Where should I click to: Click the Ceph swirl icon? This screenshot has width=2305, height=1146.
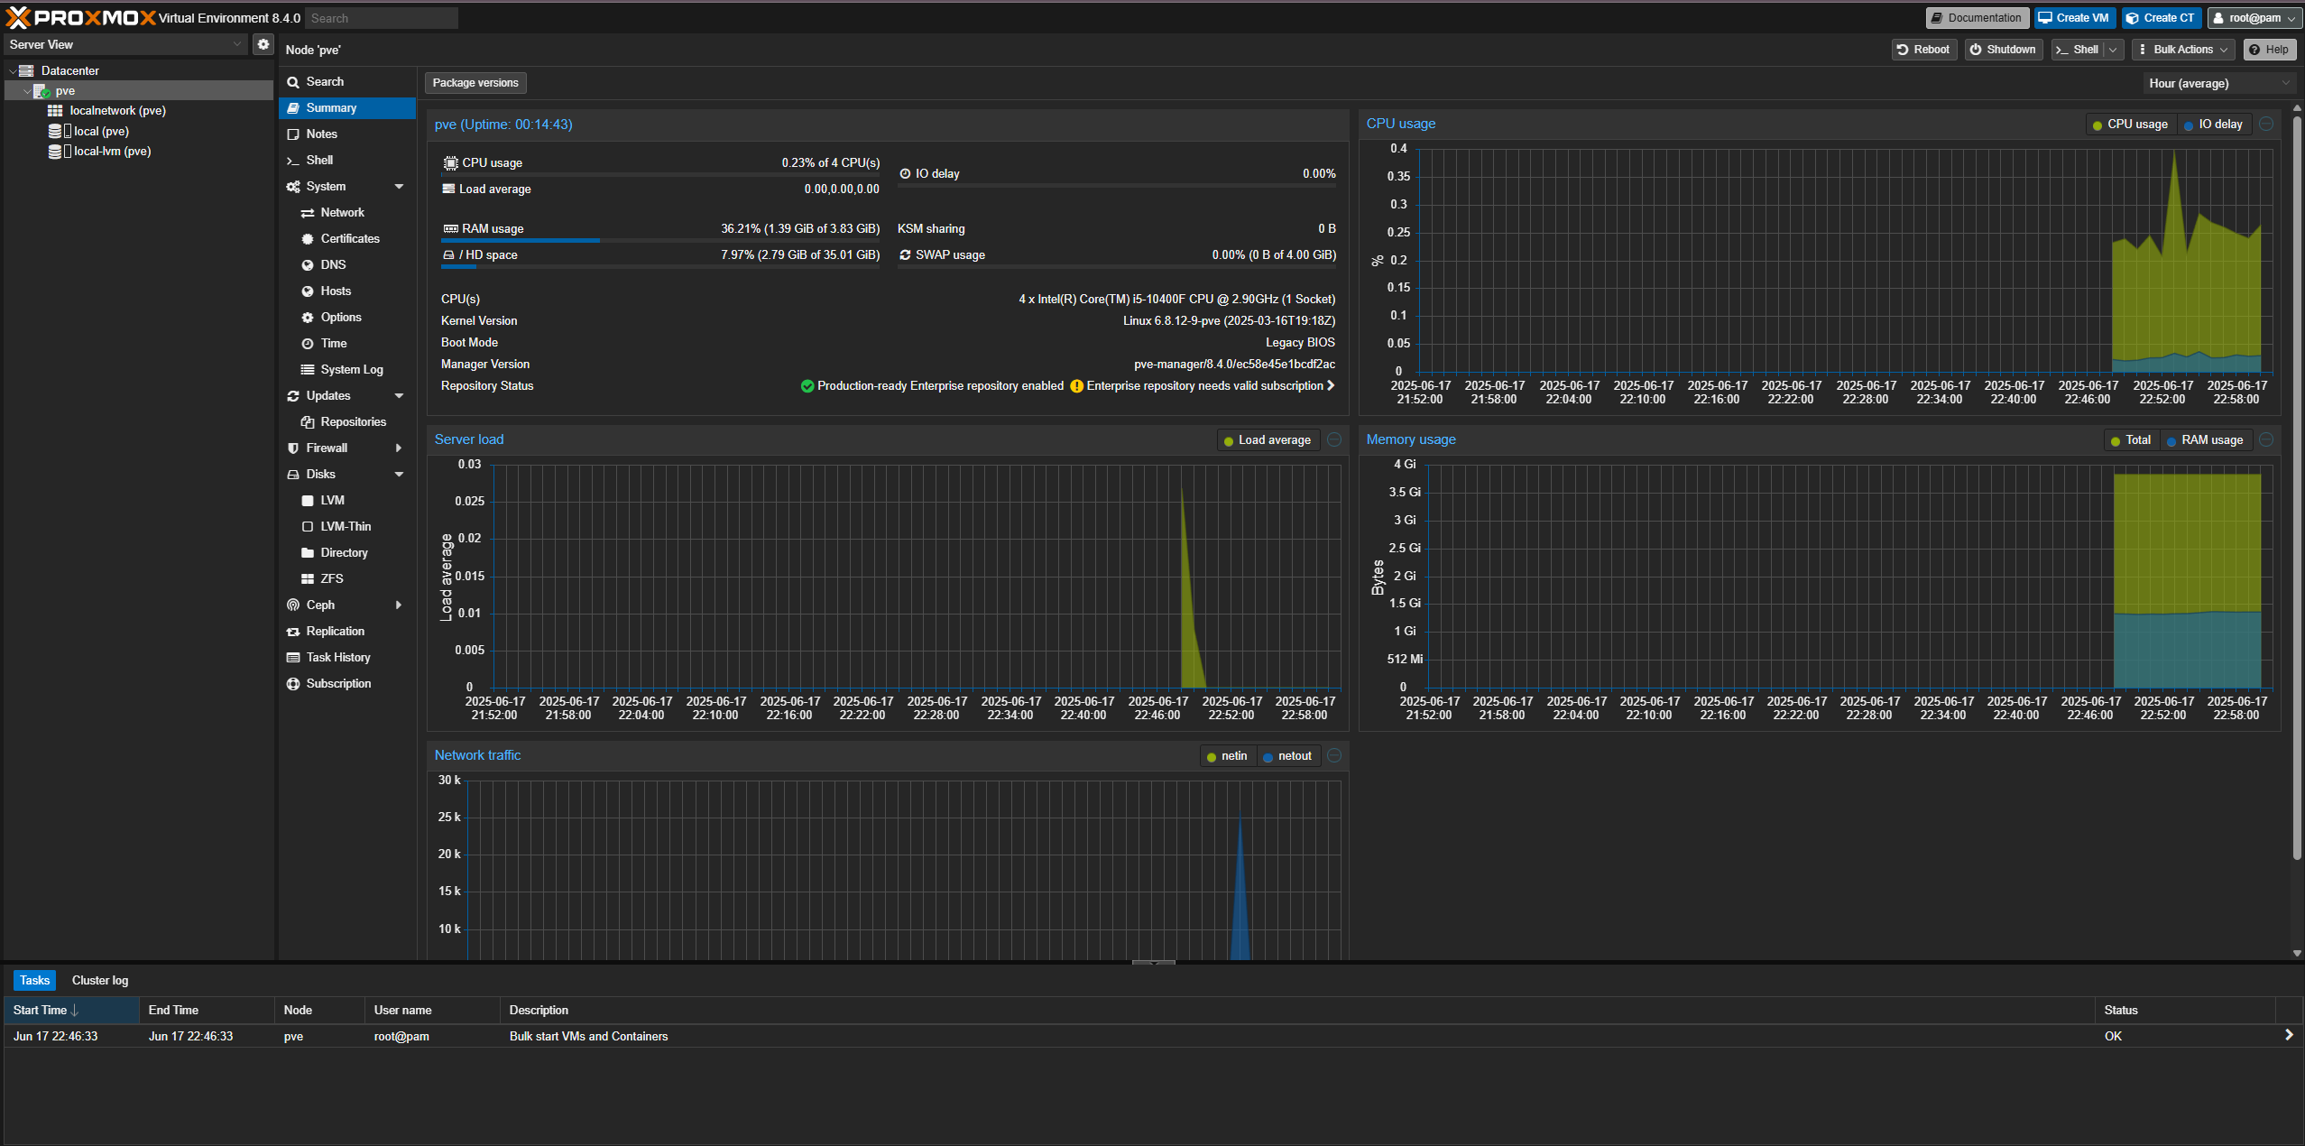click(293, 605)
